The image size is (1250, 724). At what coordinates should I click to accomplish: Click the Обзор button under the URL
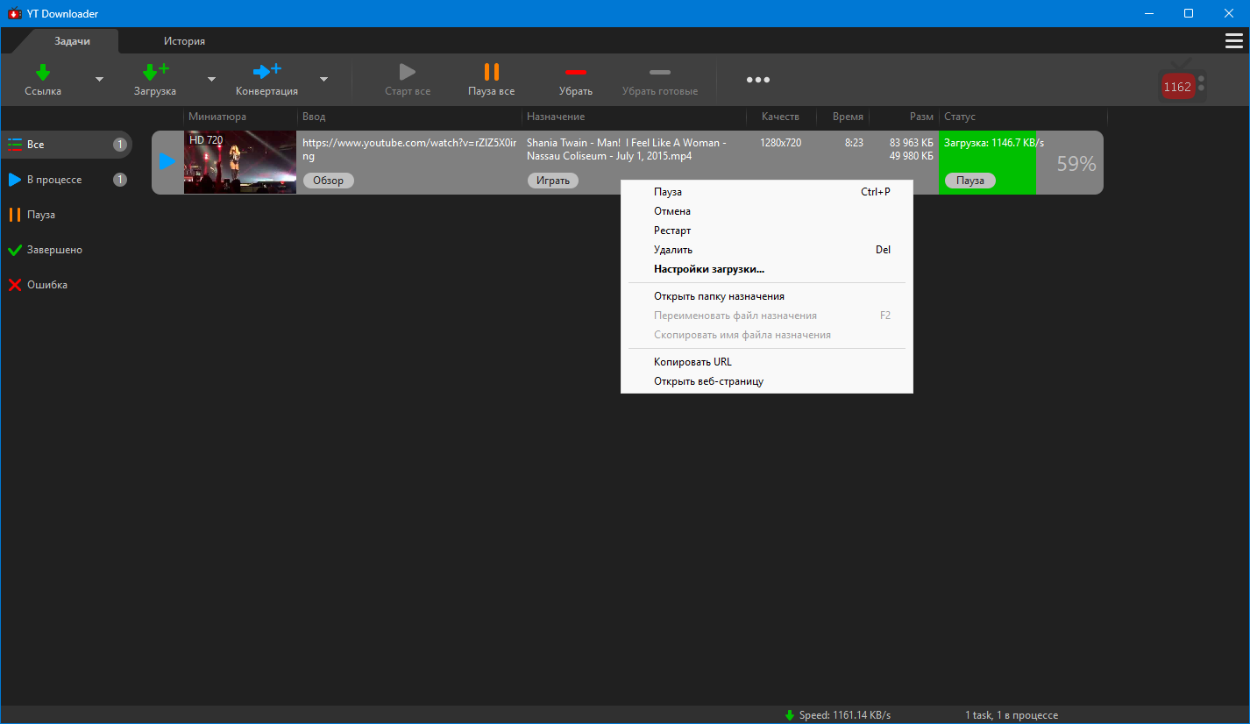coord(329,181)
